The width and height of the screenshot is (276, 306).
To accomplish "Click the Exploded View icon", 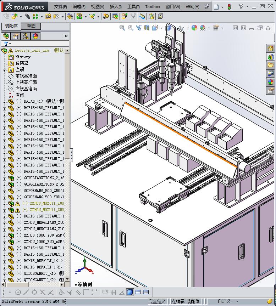I will pyautogui.click(x=124, y=16).
